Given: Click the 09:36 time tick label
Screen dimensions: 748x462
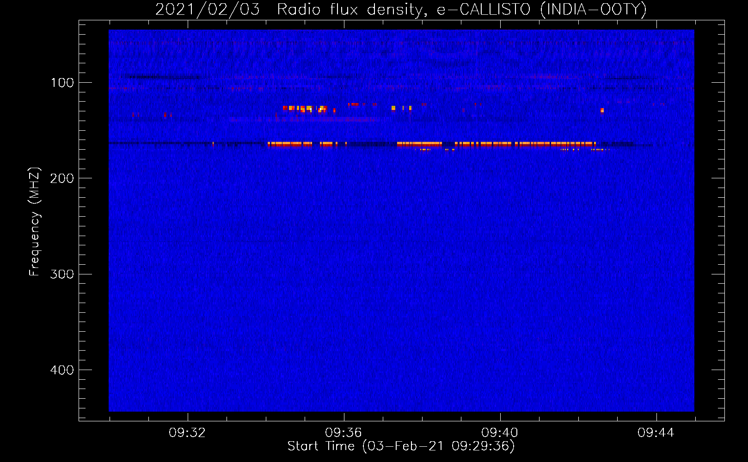Looking at the screenshot, I should tap(343, 433).
